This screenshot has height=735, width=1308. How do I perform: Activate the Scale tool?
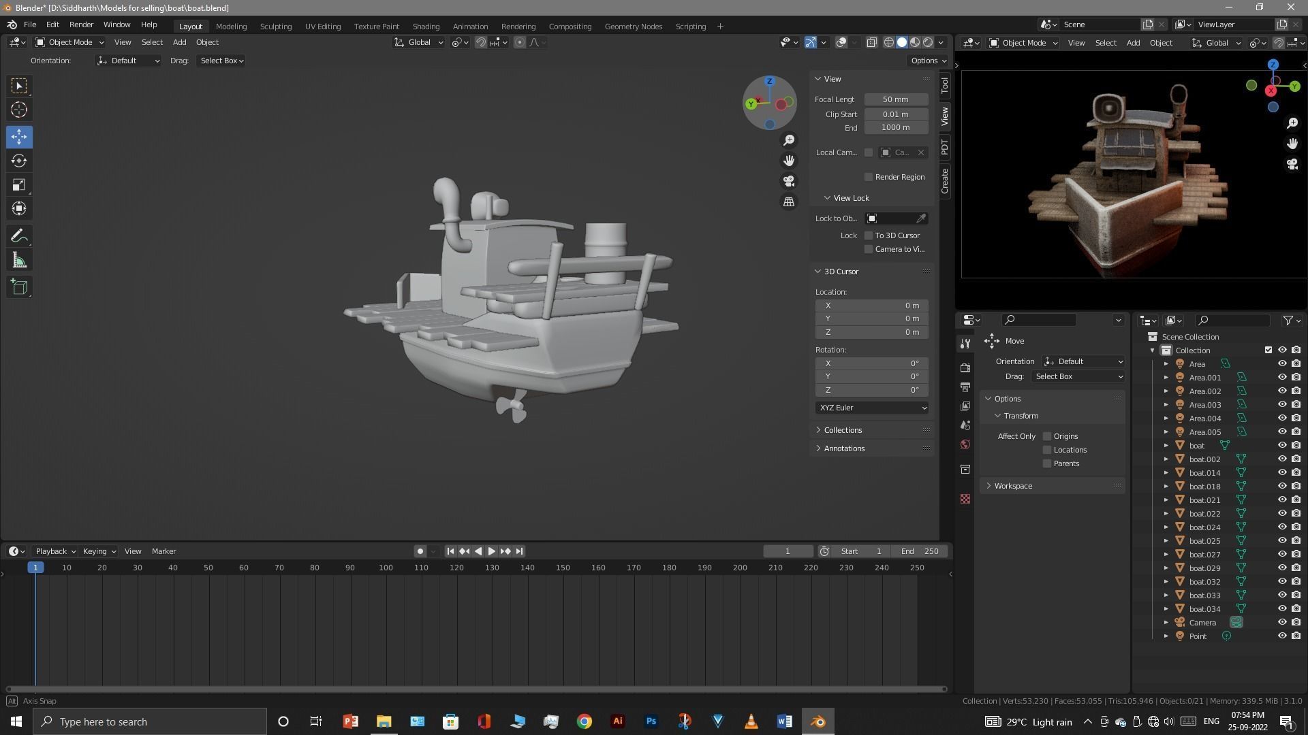[x=19, y=184]
